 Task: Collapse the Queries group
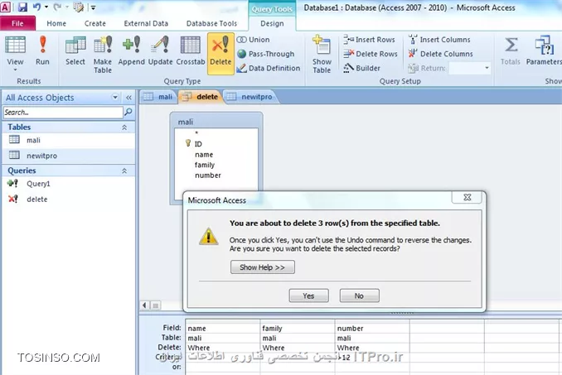(124, 171)
